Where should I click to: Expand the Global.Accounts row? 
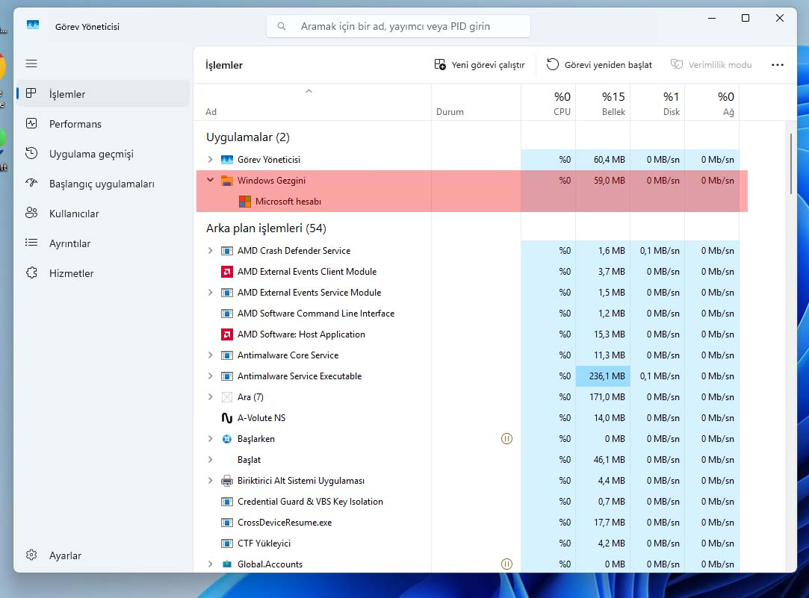210,564
